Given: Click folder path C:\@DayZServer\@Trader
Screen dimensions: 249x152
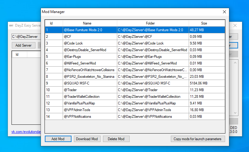Looking at the screenshot, I should pyautogui.click(x=153, y=90).
